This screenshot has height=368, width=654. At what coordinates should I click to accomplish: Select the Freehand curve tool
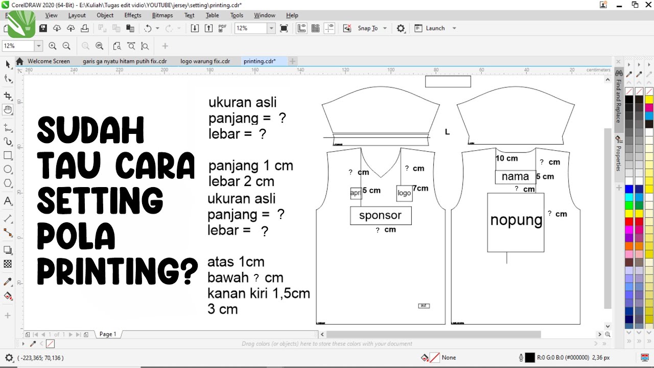(8, 127)
